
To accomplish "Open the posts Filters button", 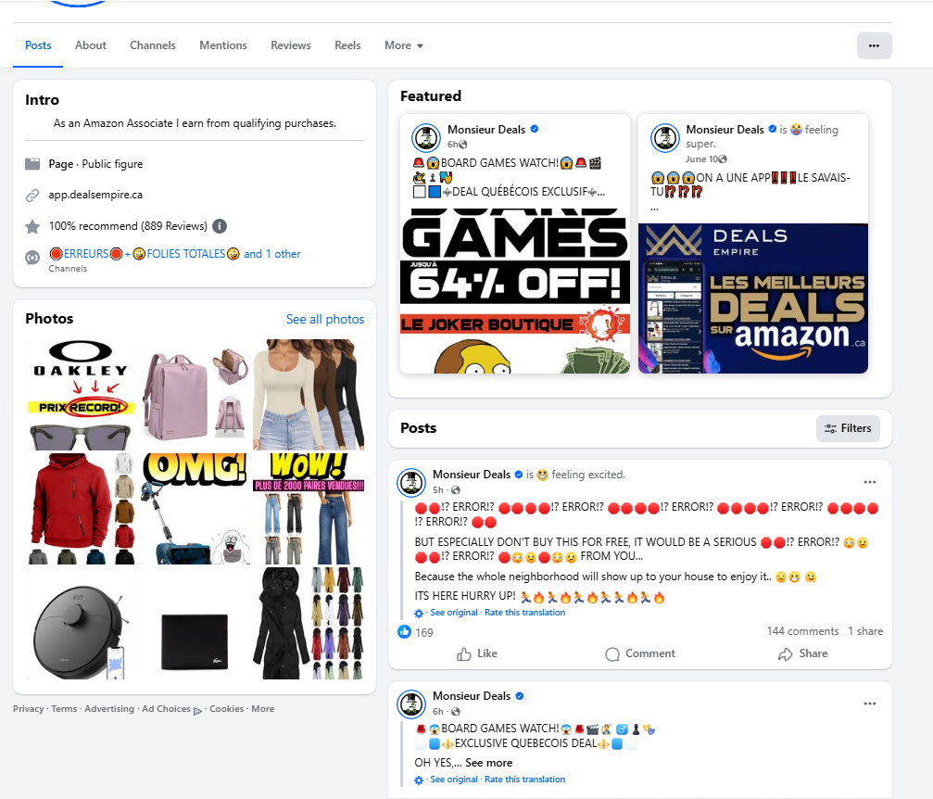I will [x=847, y=428].
